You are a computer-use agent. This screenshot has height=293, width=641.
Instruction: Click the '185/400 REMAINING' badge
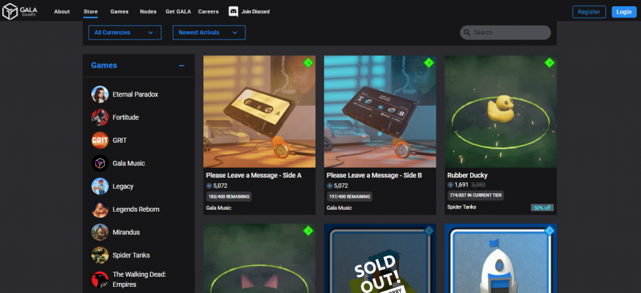click(x=228, y=197)
